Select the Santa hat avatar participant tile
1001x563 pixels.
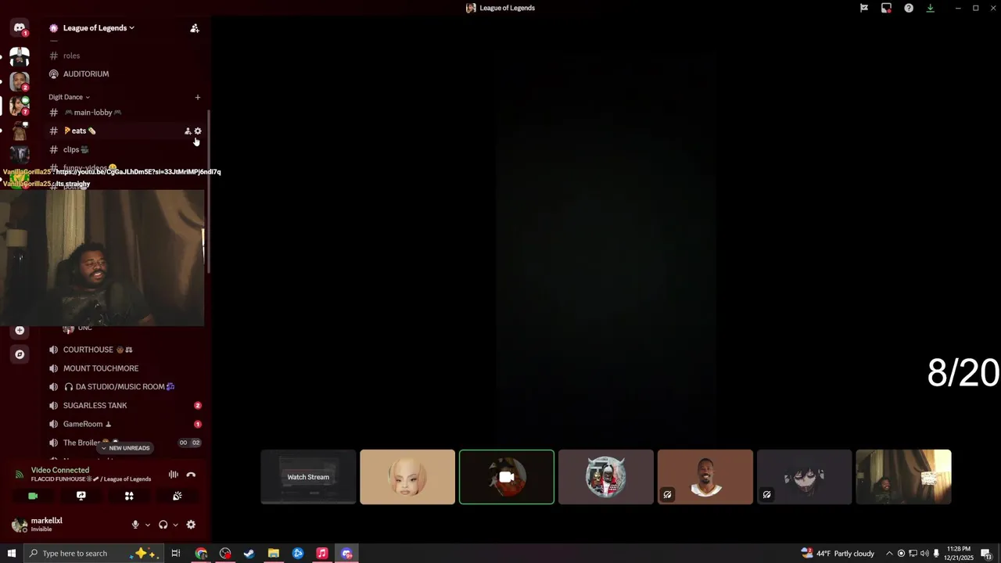pos(606,477)
